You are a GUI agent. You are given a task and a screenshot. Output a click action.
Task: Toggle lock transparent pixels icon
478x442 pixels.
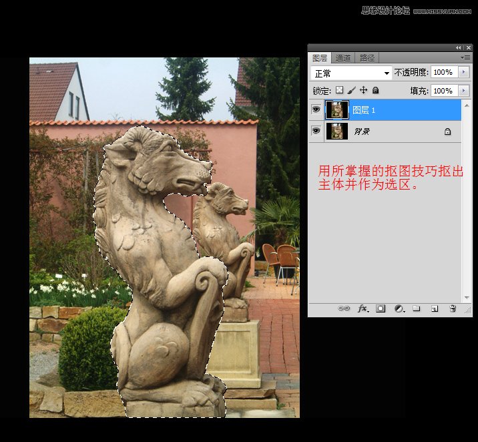tap(339, 90)
